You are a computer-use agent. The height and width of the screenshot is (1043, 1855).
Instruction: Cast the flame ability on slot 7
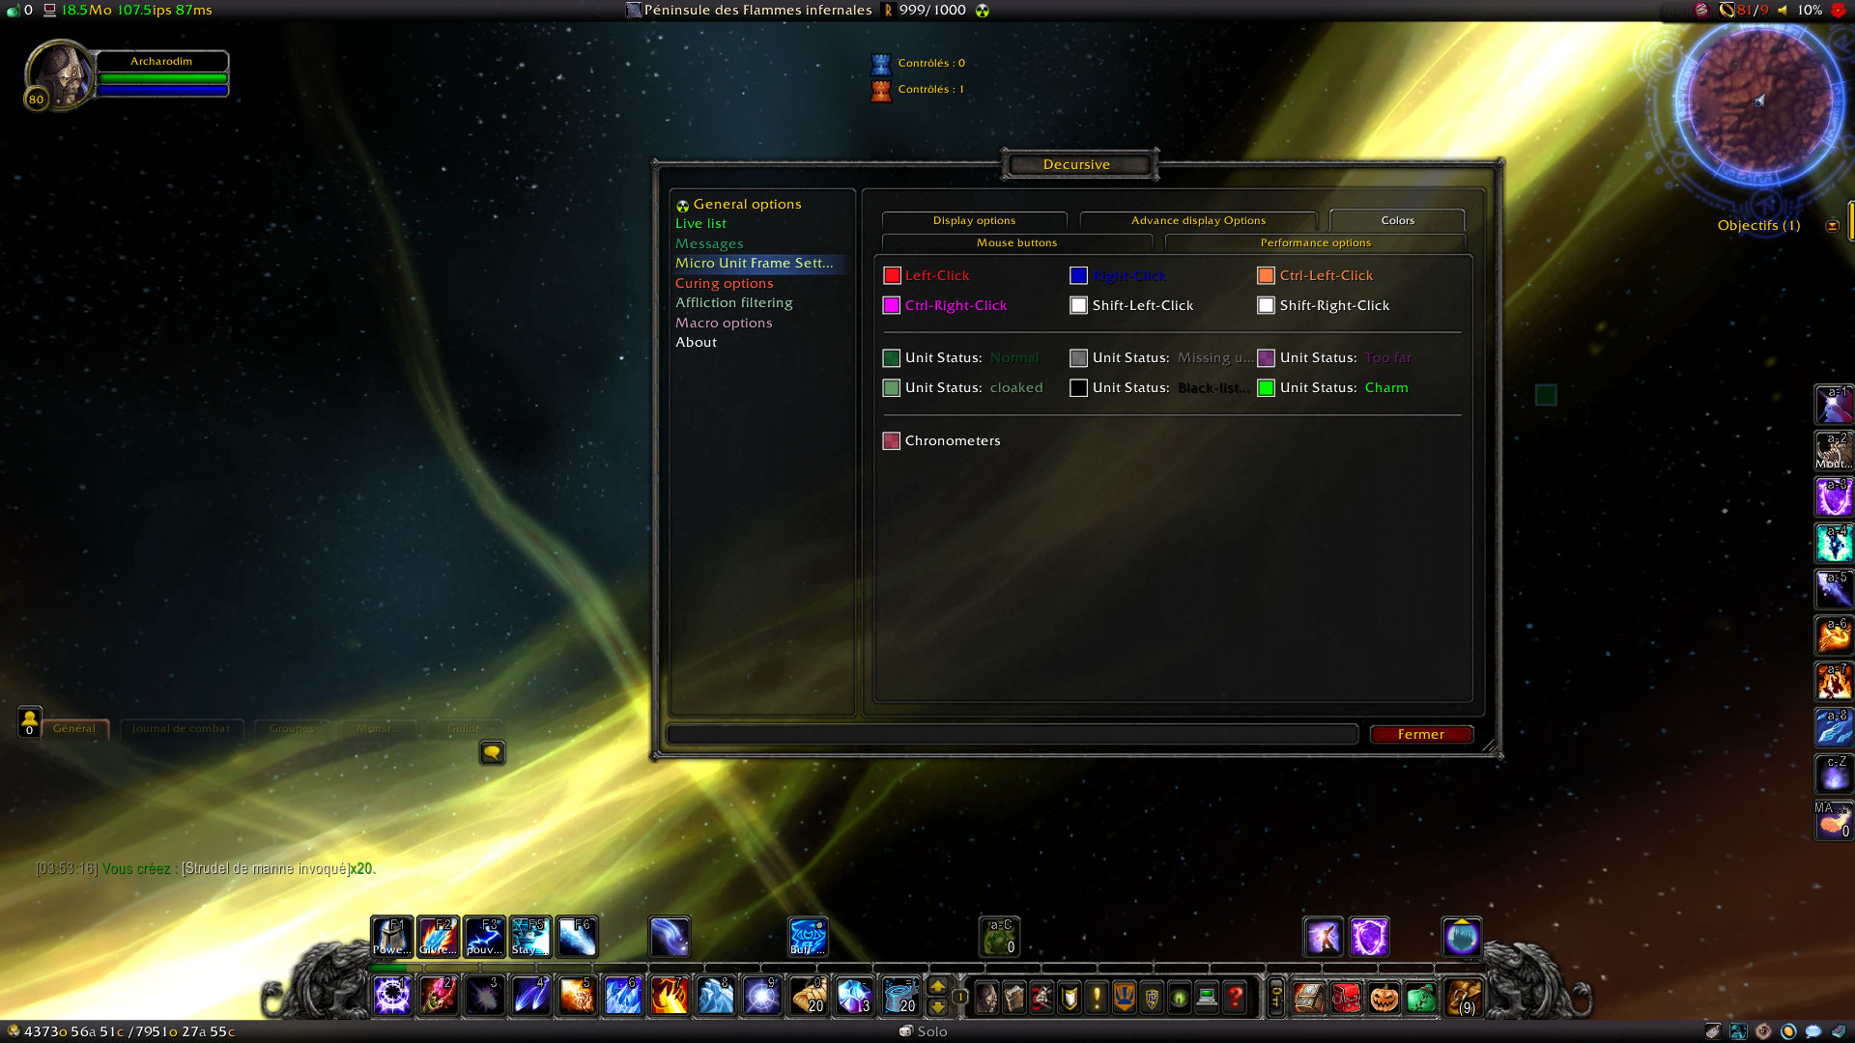pos(669,996)
